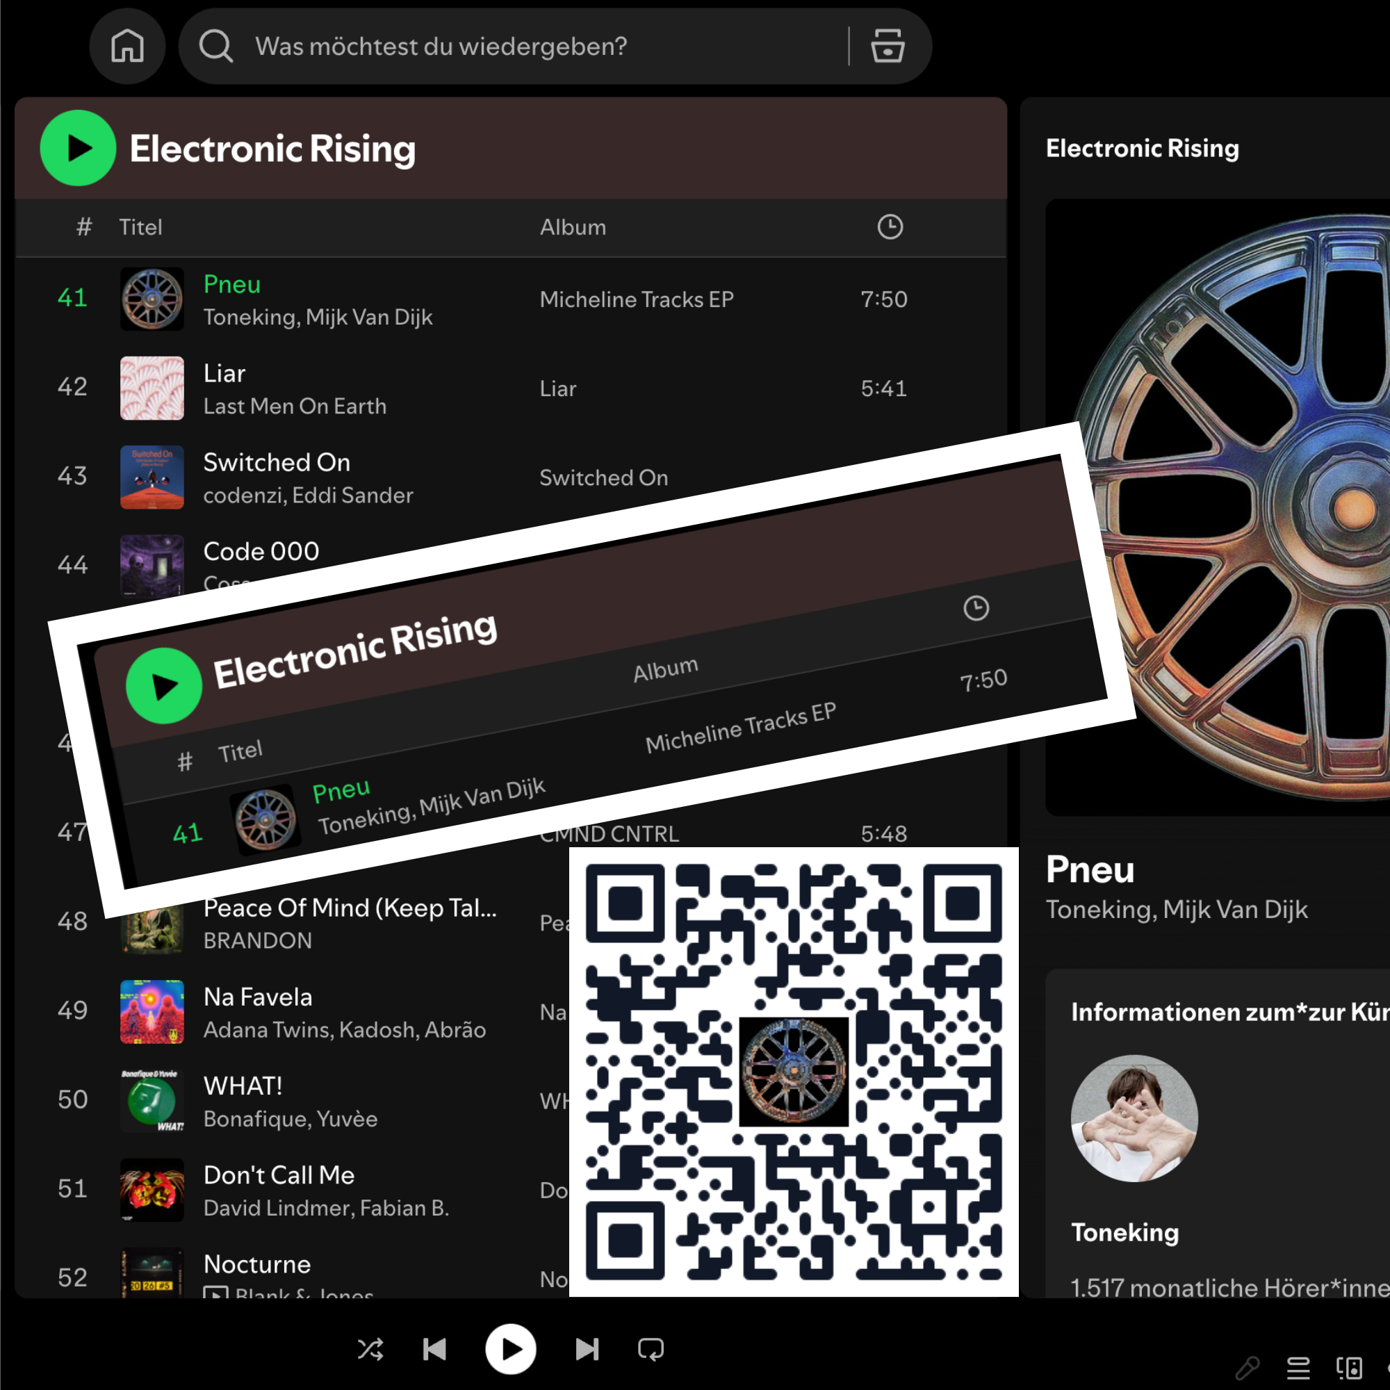The height and width of the screenshot is (1390, 1390).
Task: Open artists 'Bonafique, Yuvèe'
Action: pos(291,1119)
